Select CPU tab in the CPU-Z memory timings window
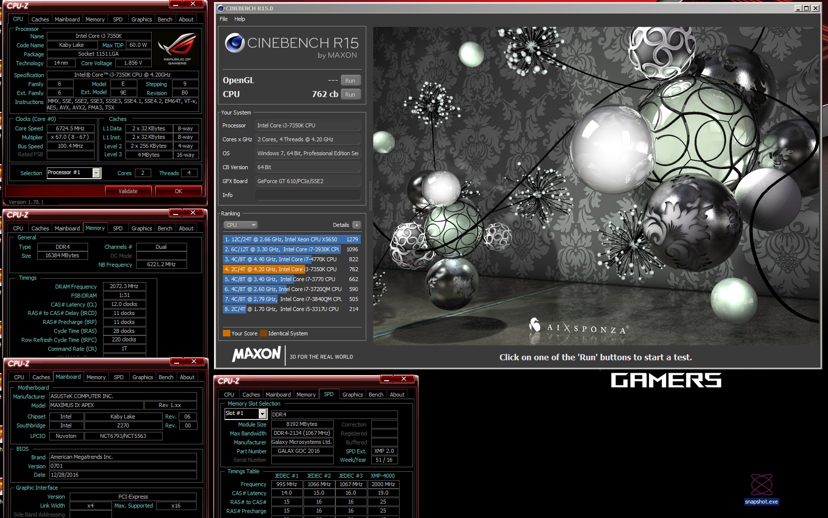Image resolution: width=828 pixels, height=518 pixels. pyautogui.click(x=18, y=228)
